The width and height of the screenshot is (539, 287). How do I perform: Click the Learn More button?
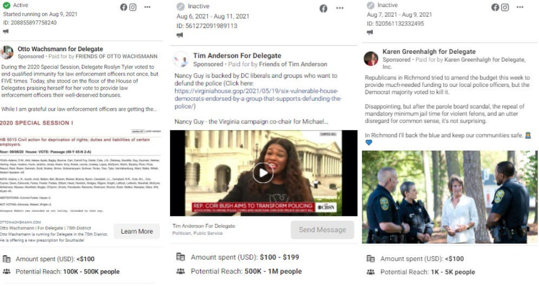click(x=137, y=231)
